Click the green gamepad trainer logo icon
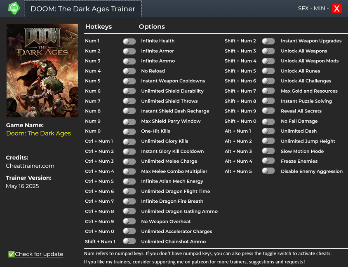This screenshot has width=348, height=267. [14, 8]
